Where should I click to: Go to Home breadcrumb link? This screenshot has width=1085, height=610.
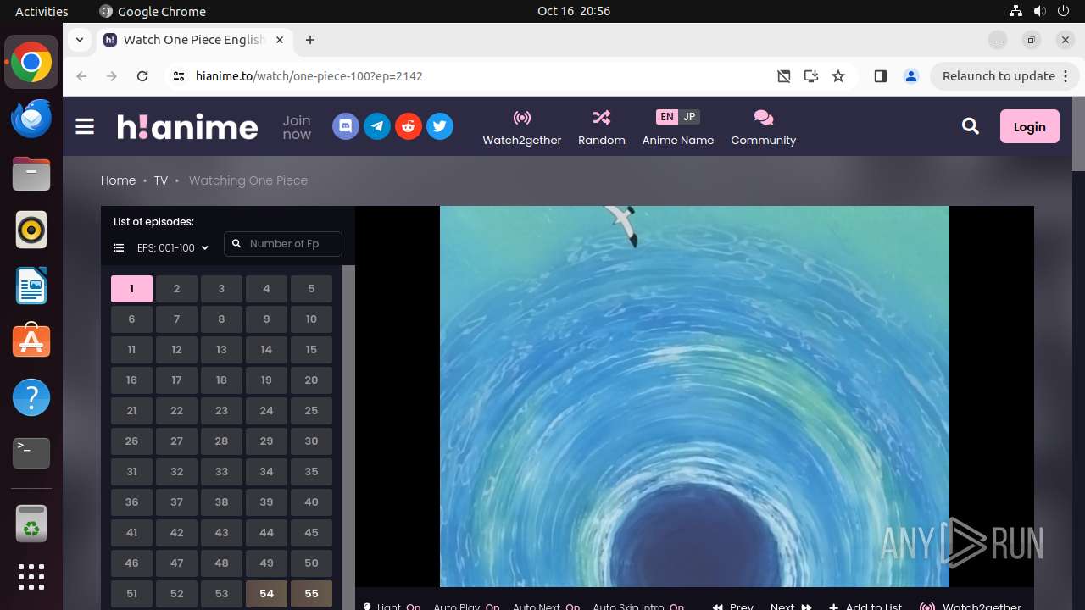[118, 180]
